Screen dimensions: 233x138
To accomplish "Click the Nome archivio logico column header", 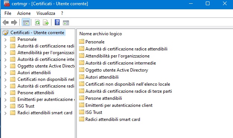I will pyautogui.click(x=101, y=34).
